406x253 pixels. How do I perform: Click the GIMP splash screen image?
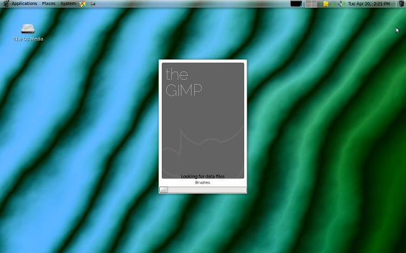(203, 121)
